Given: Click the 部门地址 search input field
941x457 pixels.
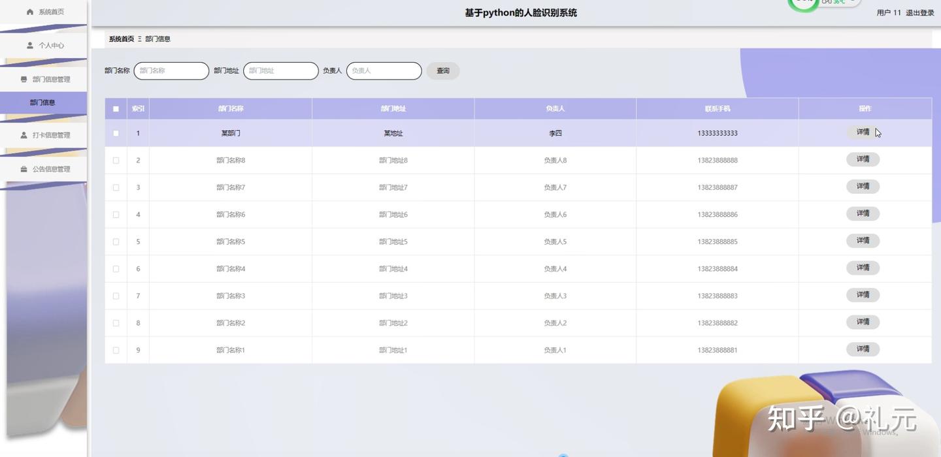Looking at the screenshot, I should pyautogui.click(x=281, y=71).
